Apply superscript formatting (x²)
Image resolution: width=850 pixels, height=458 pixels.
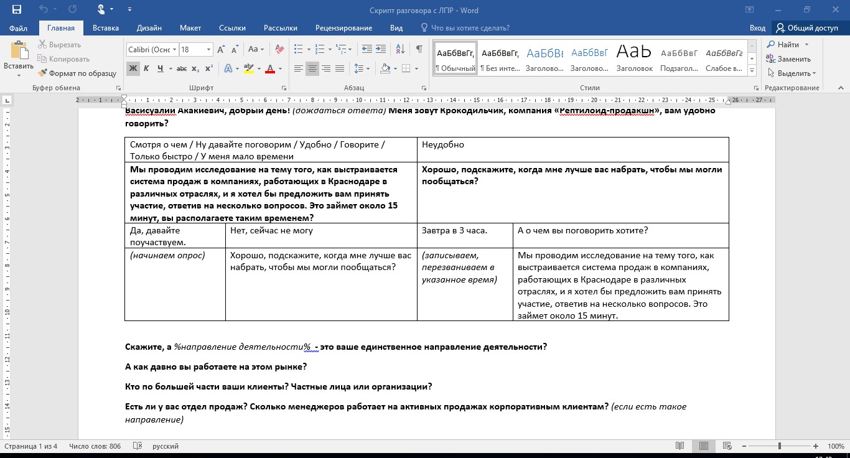pyautogui.click(x=208, y=68)
